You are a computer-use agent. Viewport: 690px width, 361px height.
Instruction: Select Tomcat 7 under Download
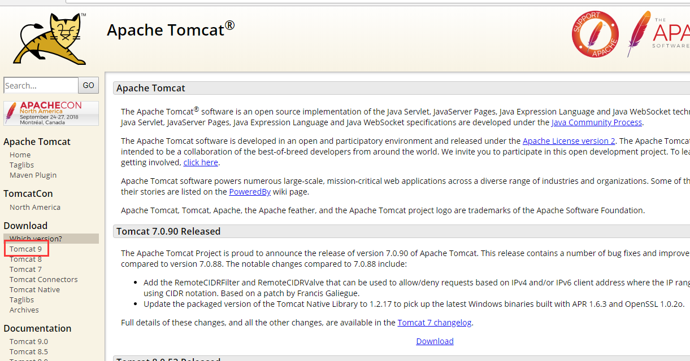[x=25, y=269]
